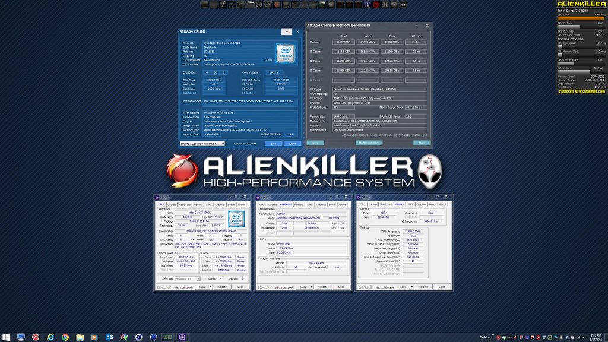Click Start Benchmark in AIDA64 Cache & Memory Benchmark
The width and height of the screenshot is (608, 342).
coord(369,143)
